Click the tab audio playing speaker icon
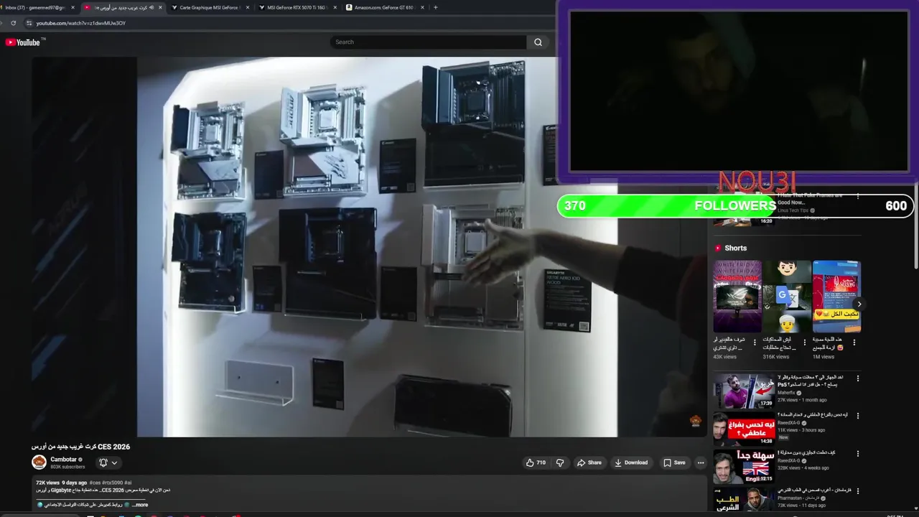 (x=151, y=7)
